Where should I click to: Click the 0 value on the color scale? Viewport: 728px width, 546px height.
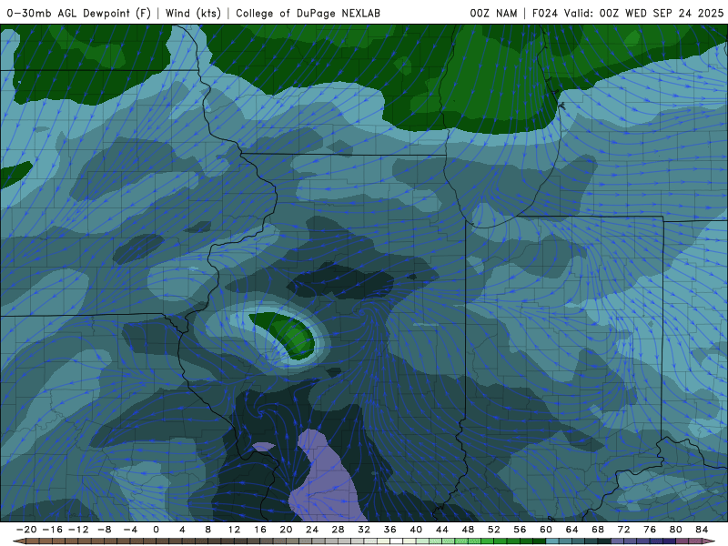(x=156, y=530)
